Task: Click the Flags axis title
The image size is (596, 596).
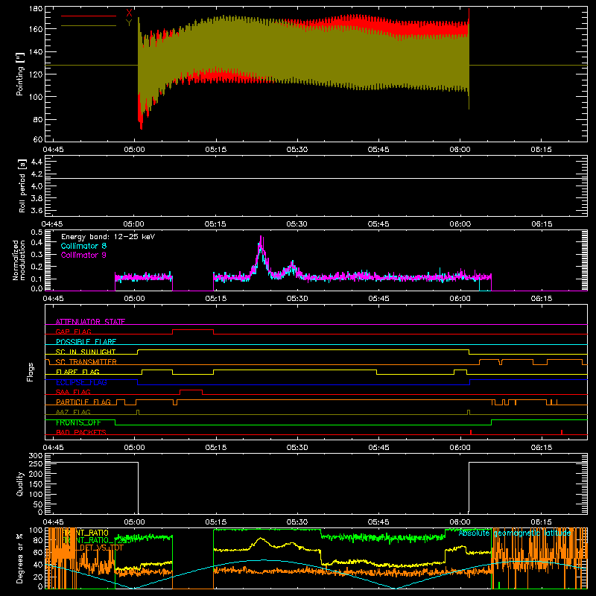Action: click(x=31, y=372)
